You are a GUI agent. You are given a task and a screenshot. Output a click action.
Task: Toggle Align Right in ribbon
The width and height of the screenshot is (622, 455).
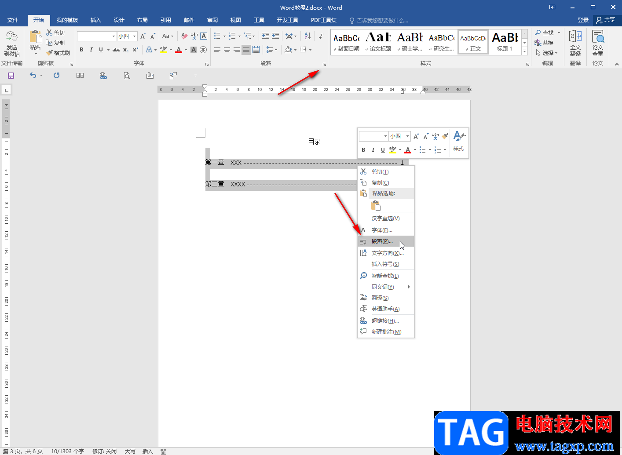(237, 50)
